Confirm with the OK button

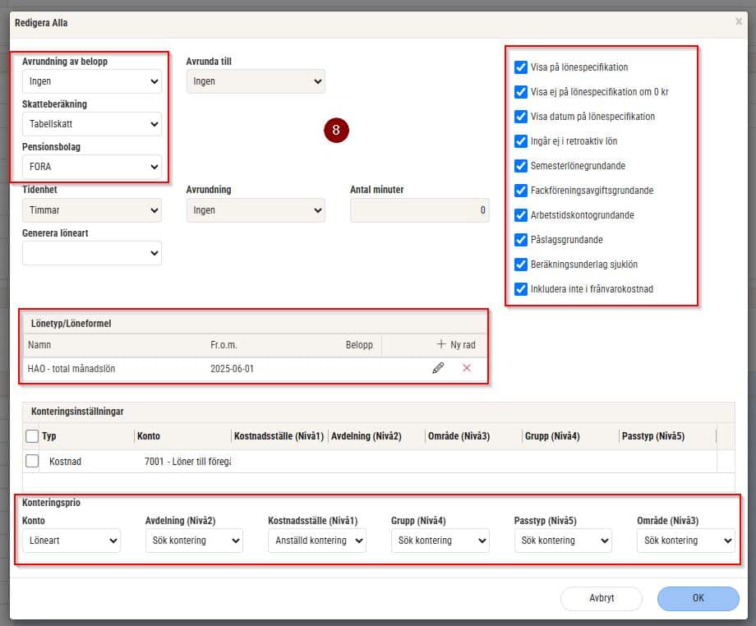698,598
